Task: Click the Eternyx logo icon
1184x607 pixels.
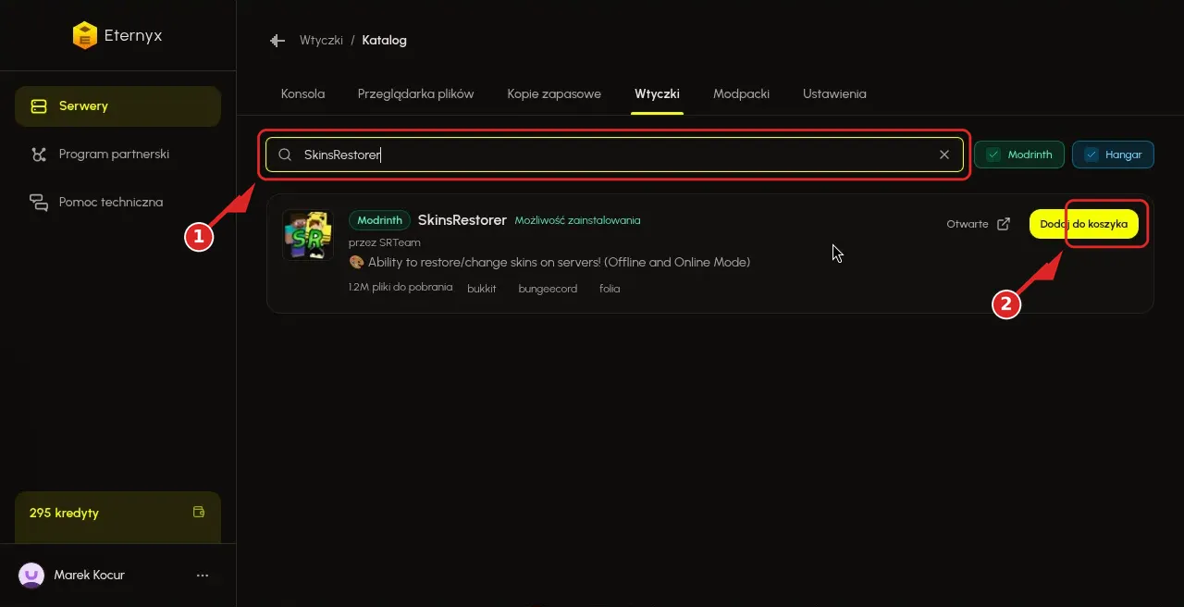Action: 84,36
